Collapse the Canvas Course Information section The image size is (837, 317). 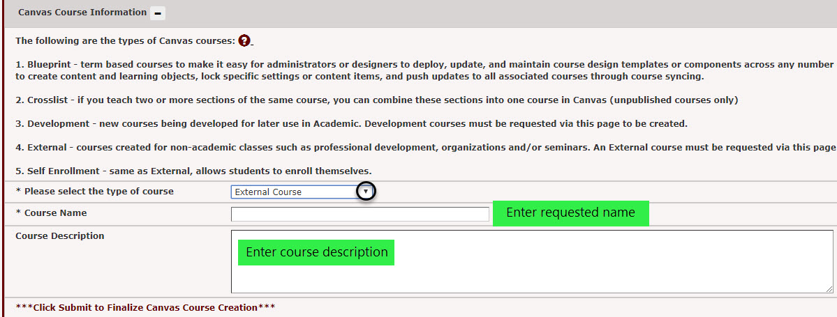158,13
